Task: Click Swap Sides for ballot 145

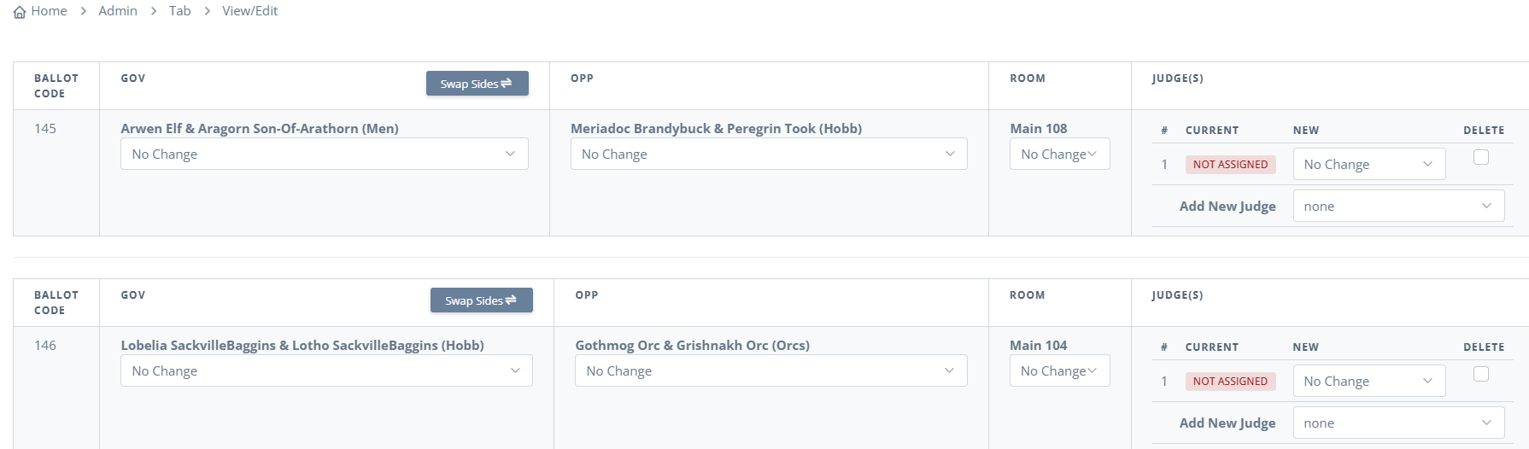Action: (x=477, y=84)
